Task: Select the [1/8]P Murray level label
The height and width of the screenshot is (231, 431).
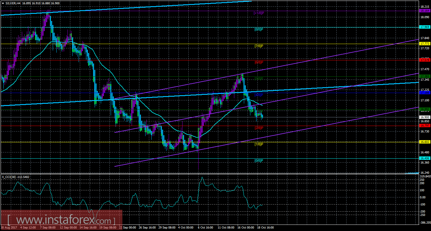Action: click(259, 144)
